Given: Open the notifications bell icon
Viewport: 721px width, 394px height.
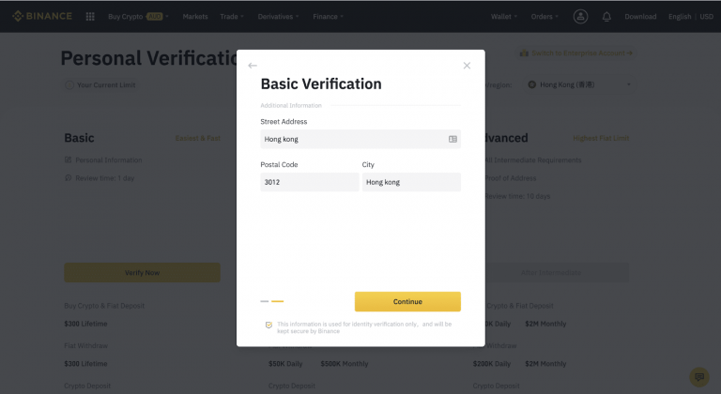Looking at the screenshot, I should pos(606,16).
